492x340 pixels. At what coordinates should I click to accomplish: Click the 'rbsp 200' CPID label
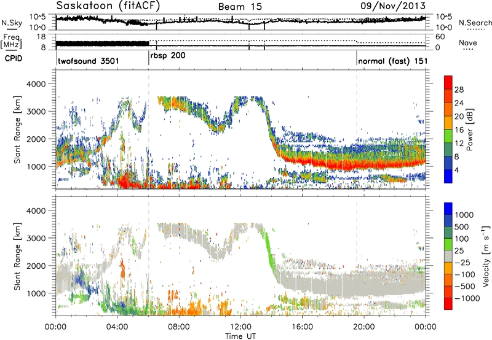tap(168, 56)
